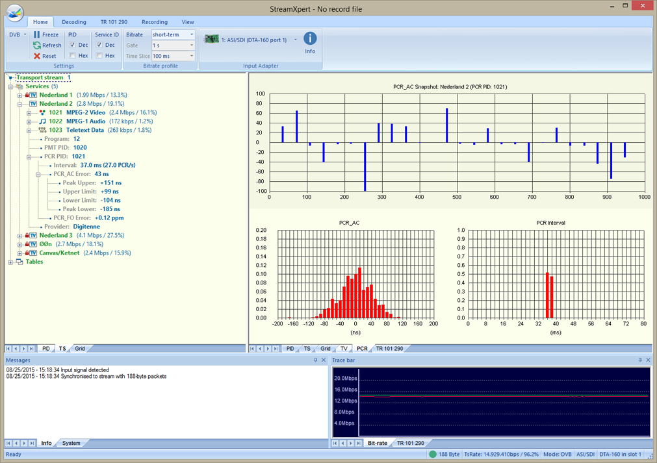Select the MPEG-1 Audio note icon

pos(42,121)
